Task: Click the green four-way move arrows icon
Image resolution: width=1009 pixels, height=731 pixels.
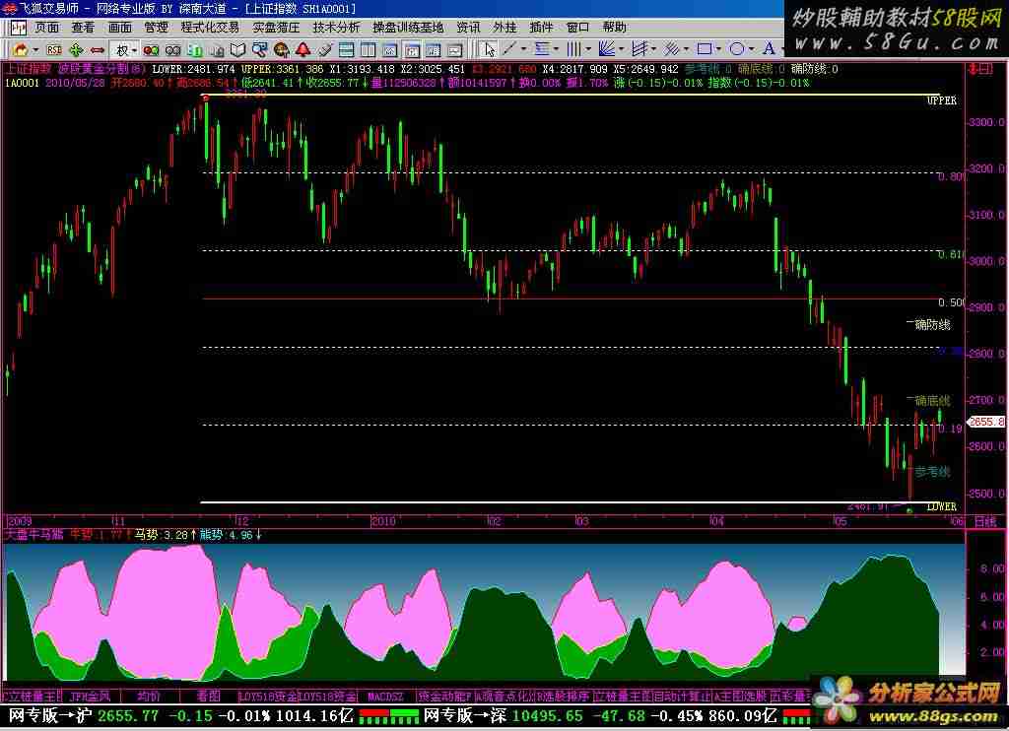Action: pos(76,49)
